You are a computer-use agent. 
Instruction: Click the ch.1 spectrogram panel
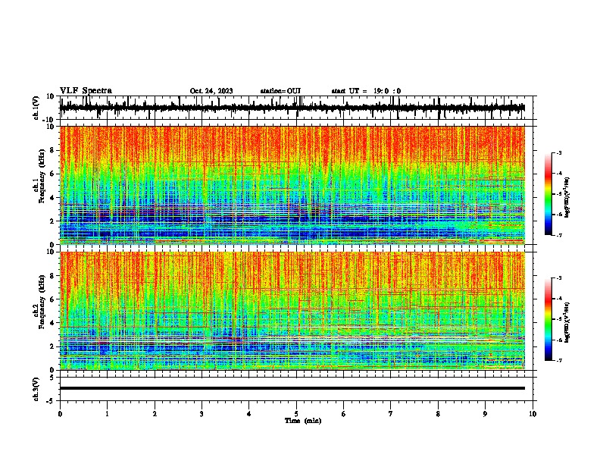coord(292,185)
